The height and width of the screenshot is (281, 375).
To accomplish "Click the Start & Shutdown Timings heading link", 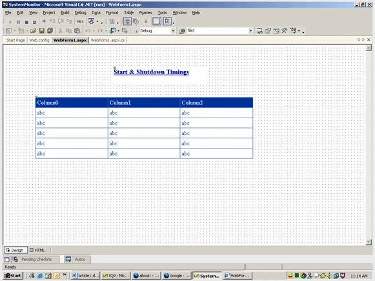I will click(151, 72).
